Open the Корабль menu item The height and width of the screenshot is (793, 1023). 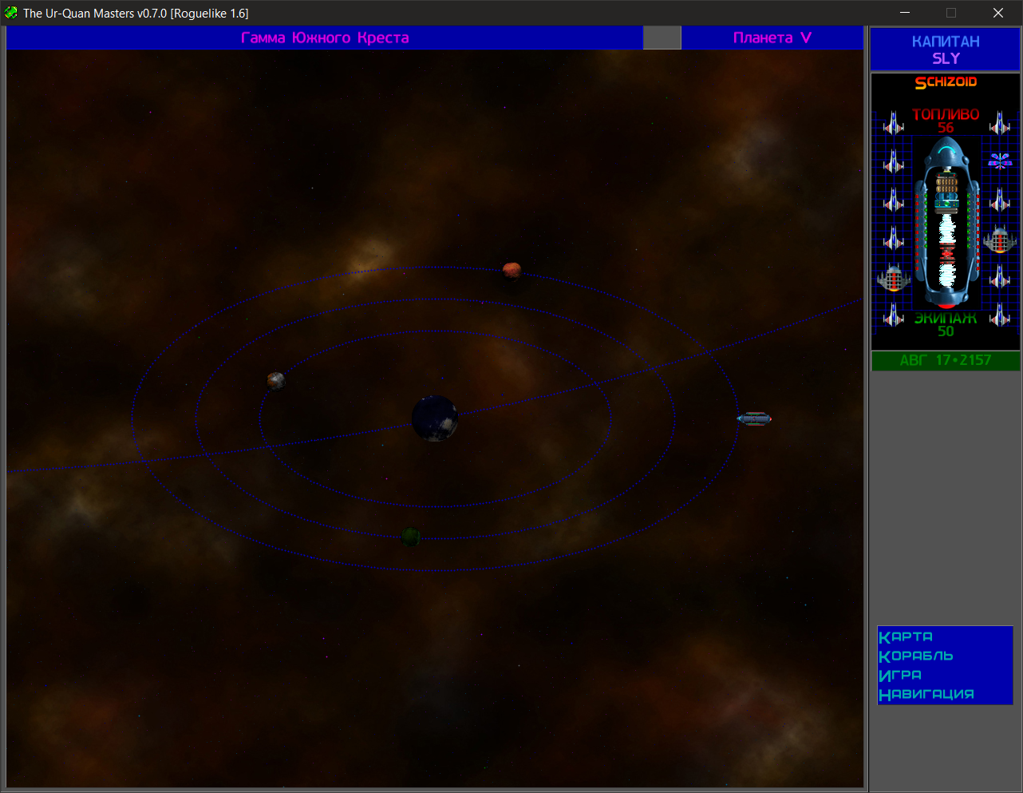(916, 656)
